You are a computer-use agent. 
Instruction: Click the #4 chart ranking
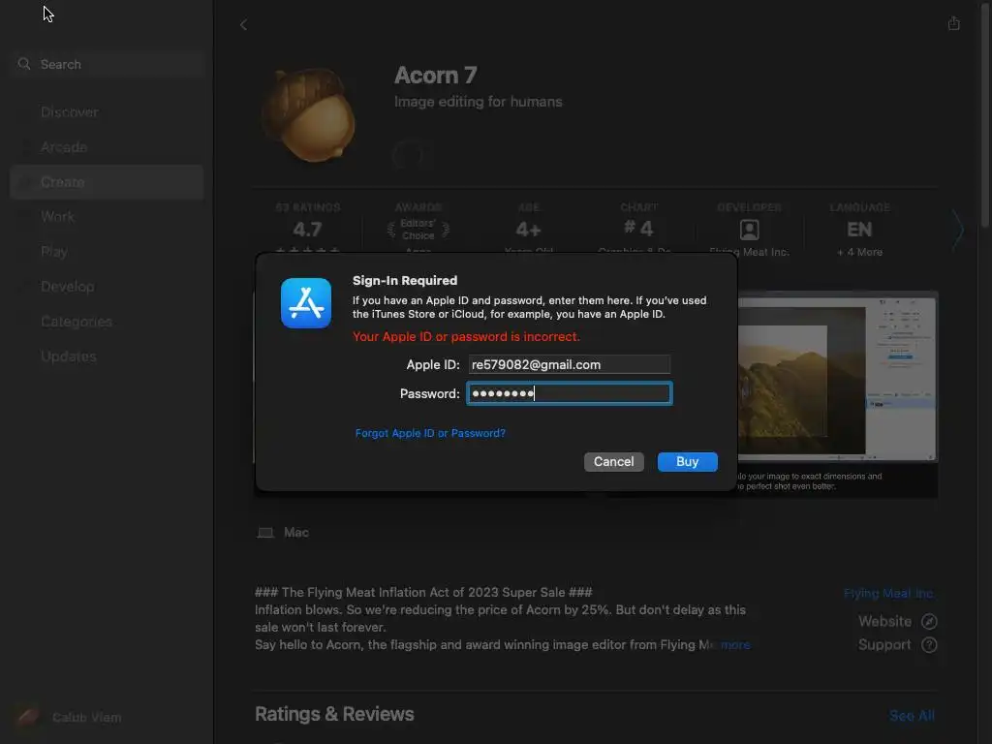[x=638, y=228]
